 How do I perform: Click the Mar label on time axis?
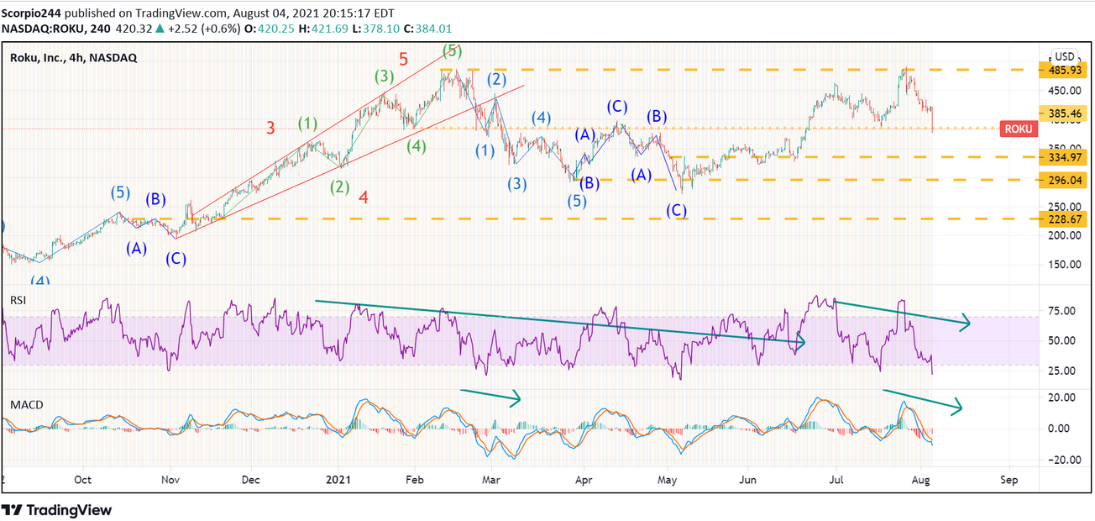492,480
